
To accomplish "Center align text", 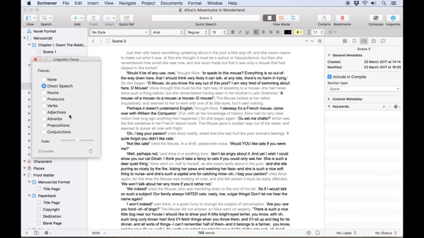I will click(263, 32).
